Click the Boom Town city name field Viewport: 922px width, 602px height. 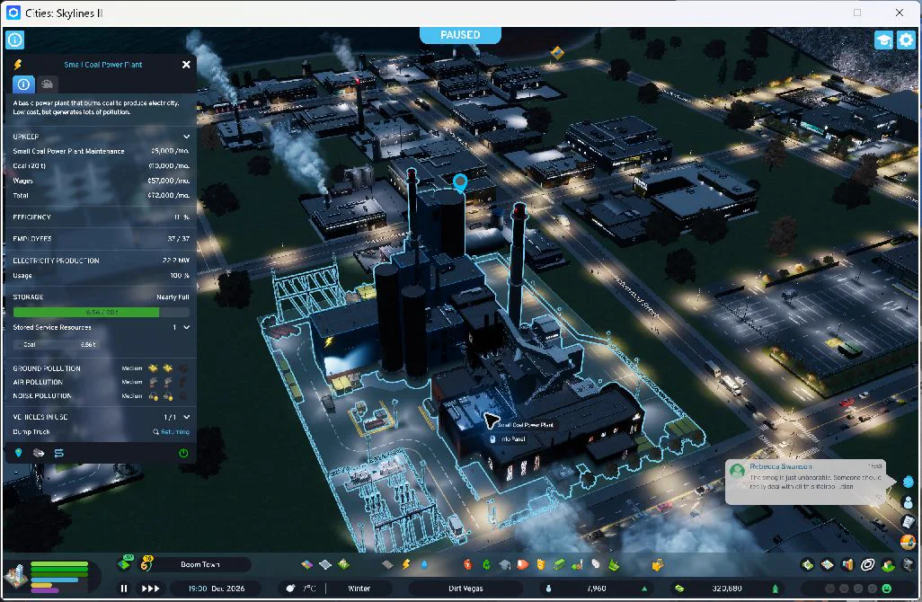click(x=199, y=564)
